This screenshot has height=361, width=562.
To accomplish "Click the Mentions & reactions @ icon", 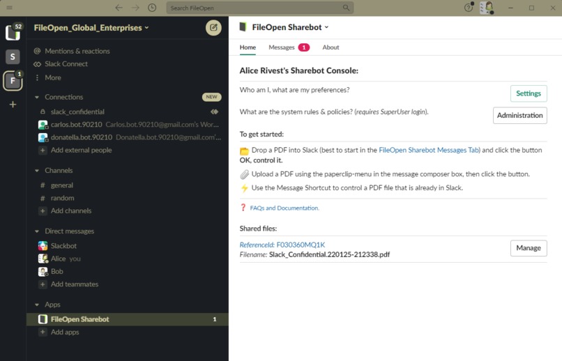I will 37,51.
